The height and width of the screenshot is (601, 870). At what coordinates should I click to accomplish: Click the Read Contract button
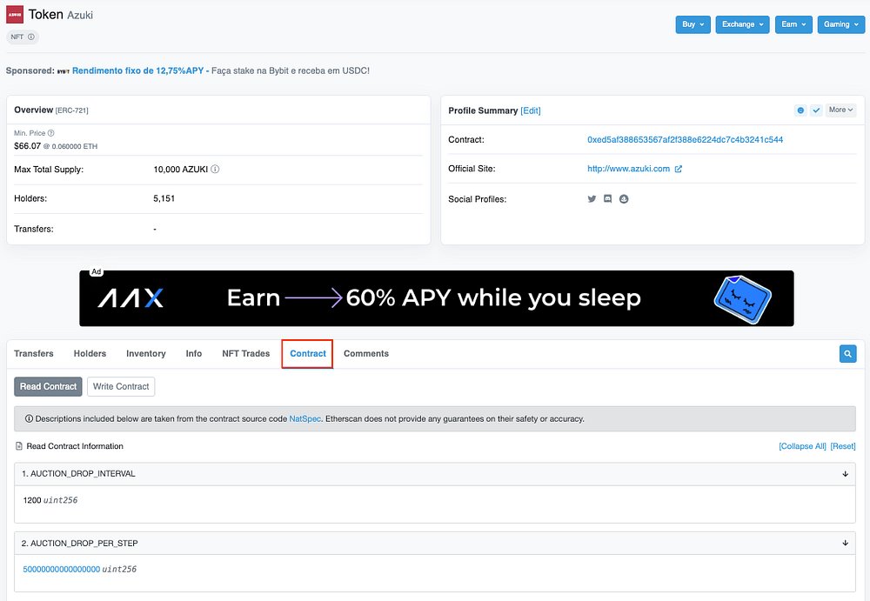(48, 387)
